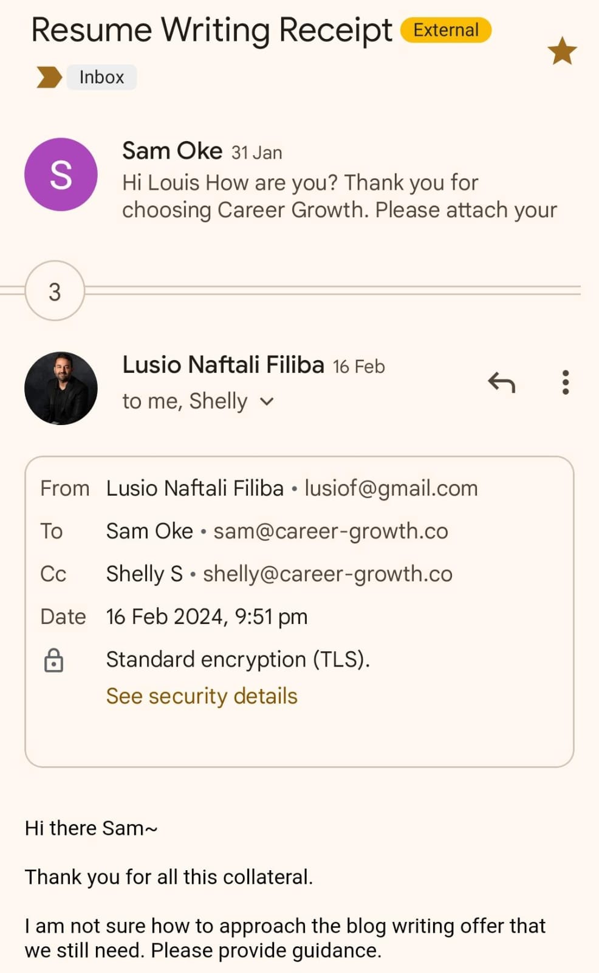Click the Resume Writing Receipt subject title
The width and height of the screenshot is (599, 973).
point(211,30)
